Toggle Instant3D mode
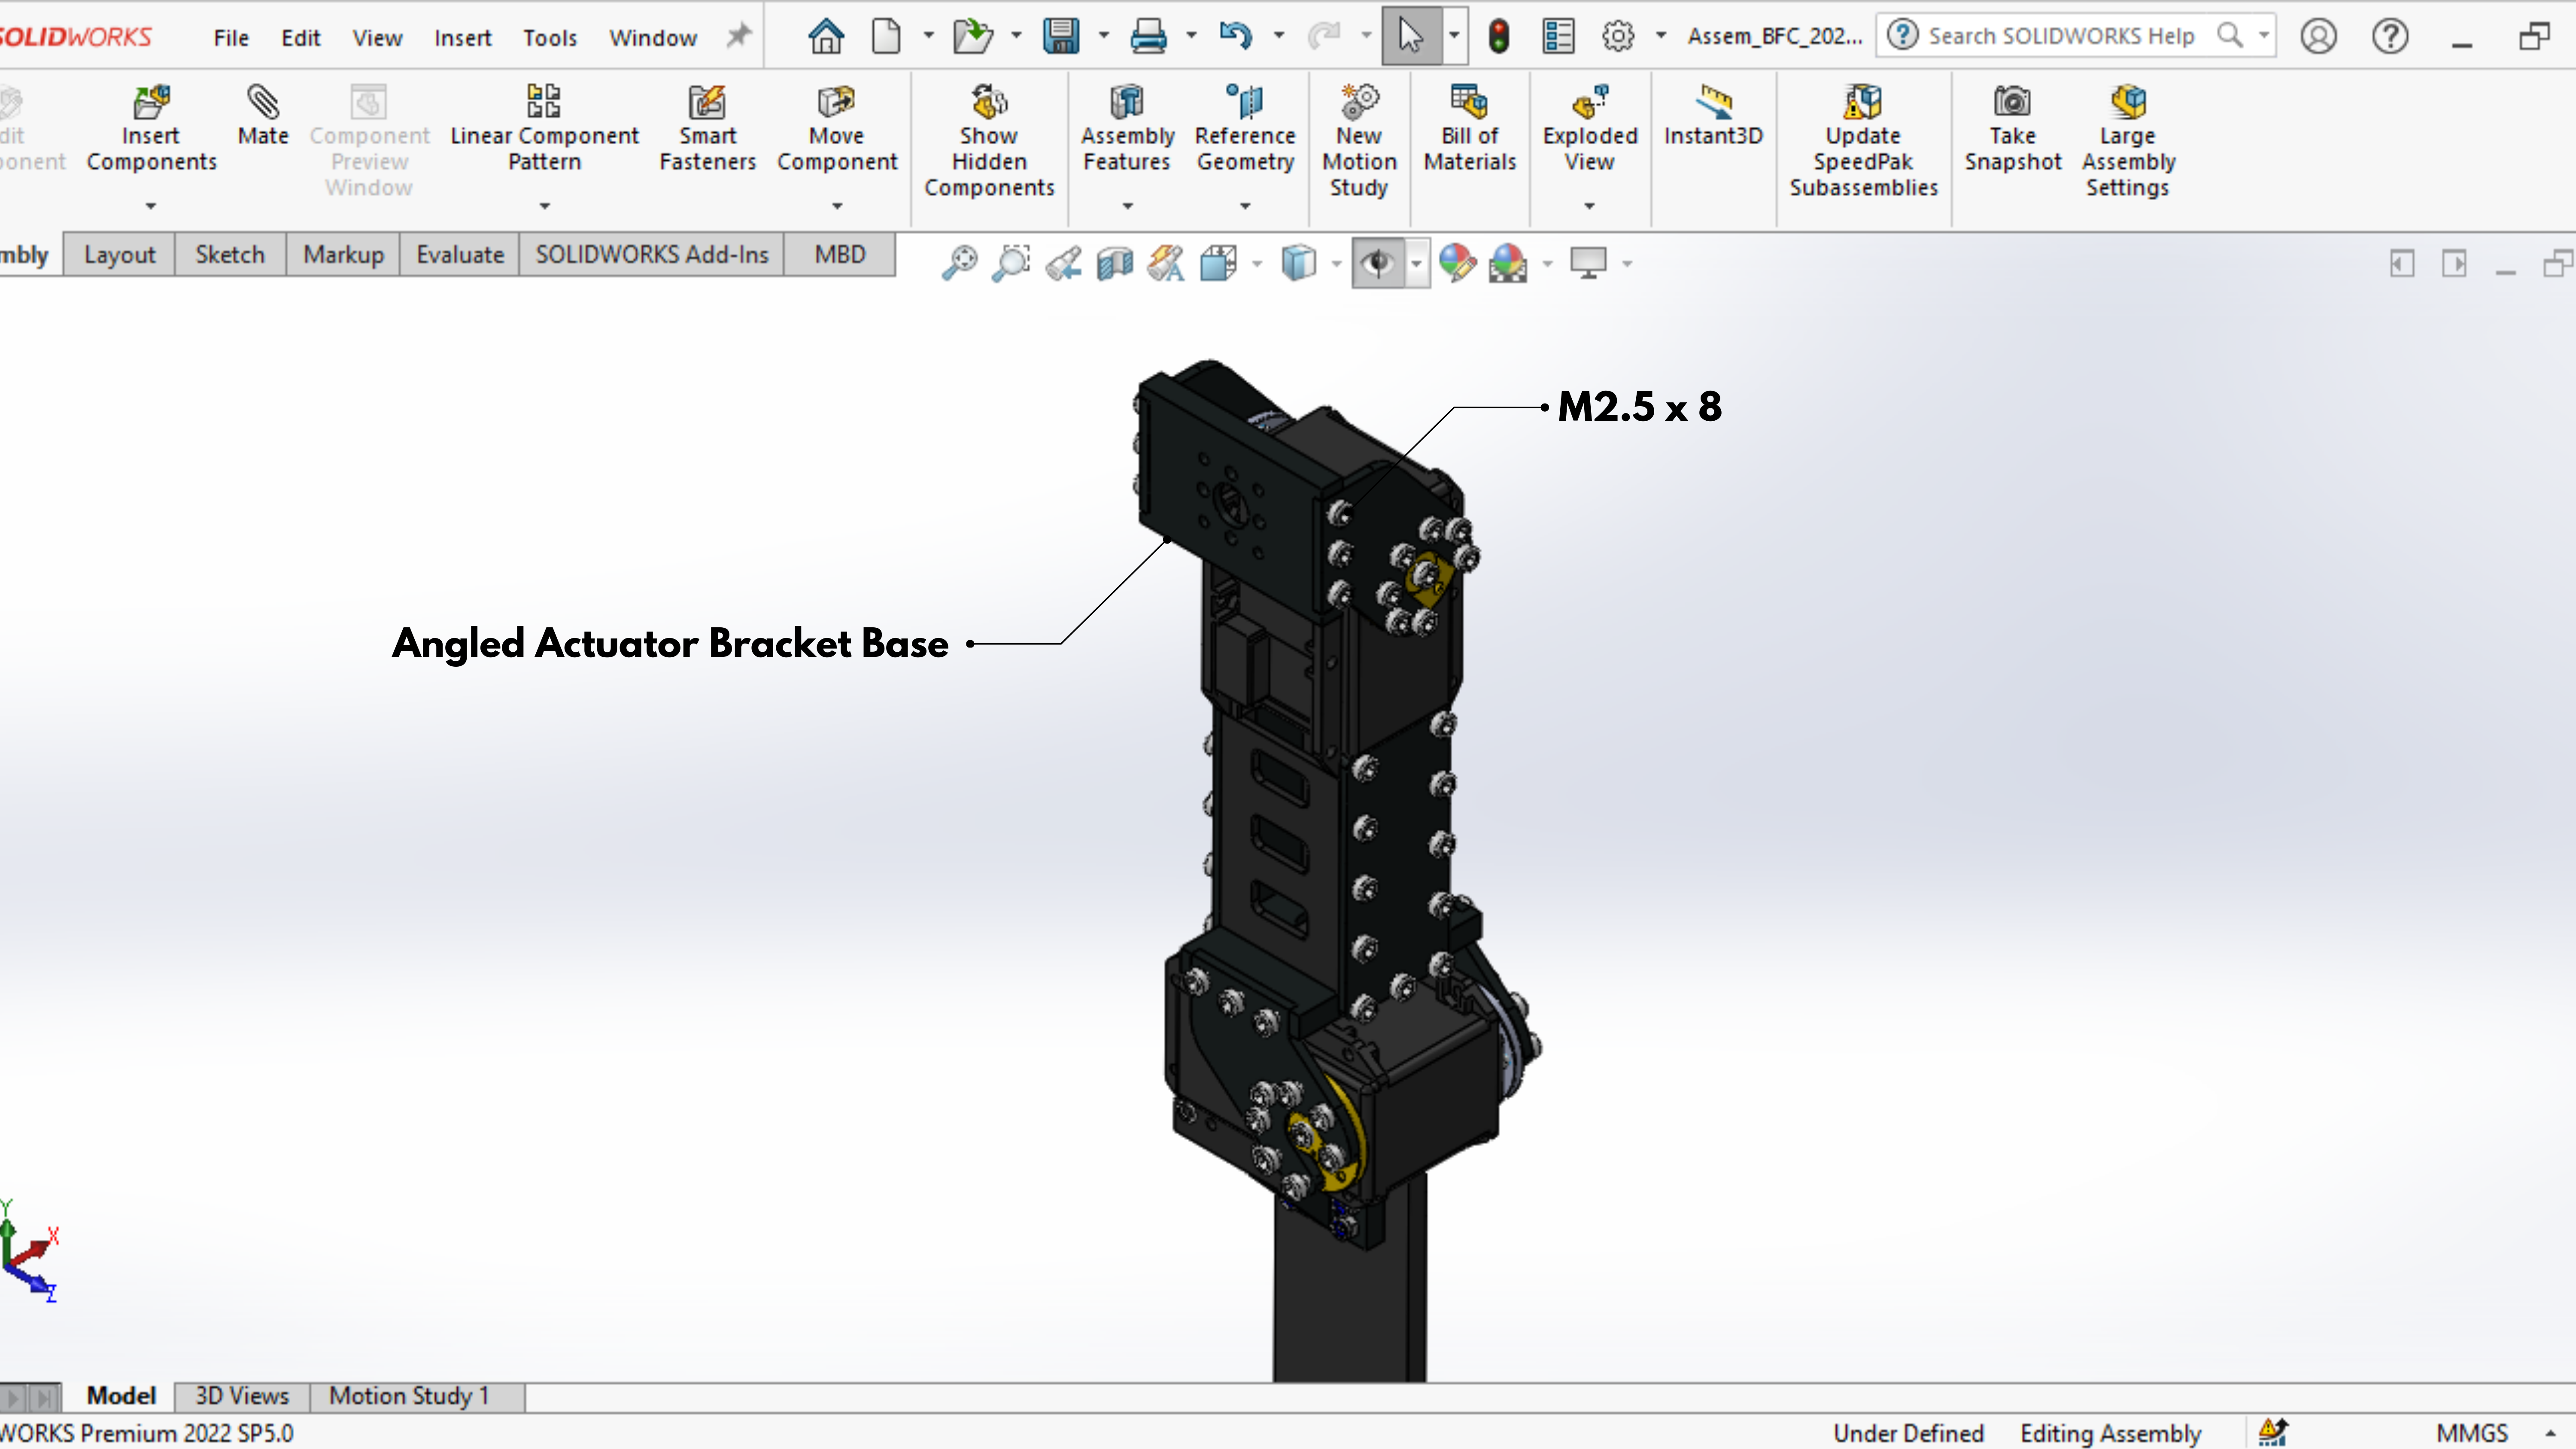This screenshot has width=2576, height=1449. [1713, 115]
